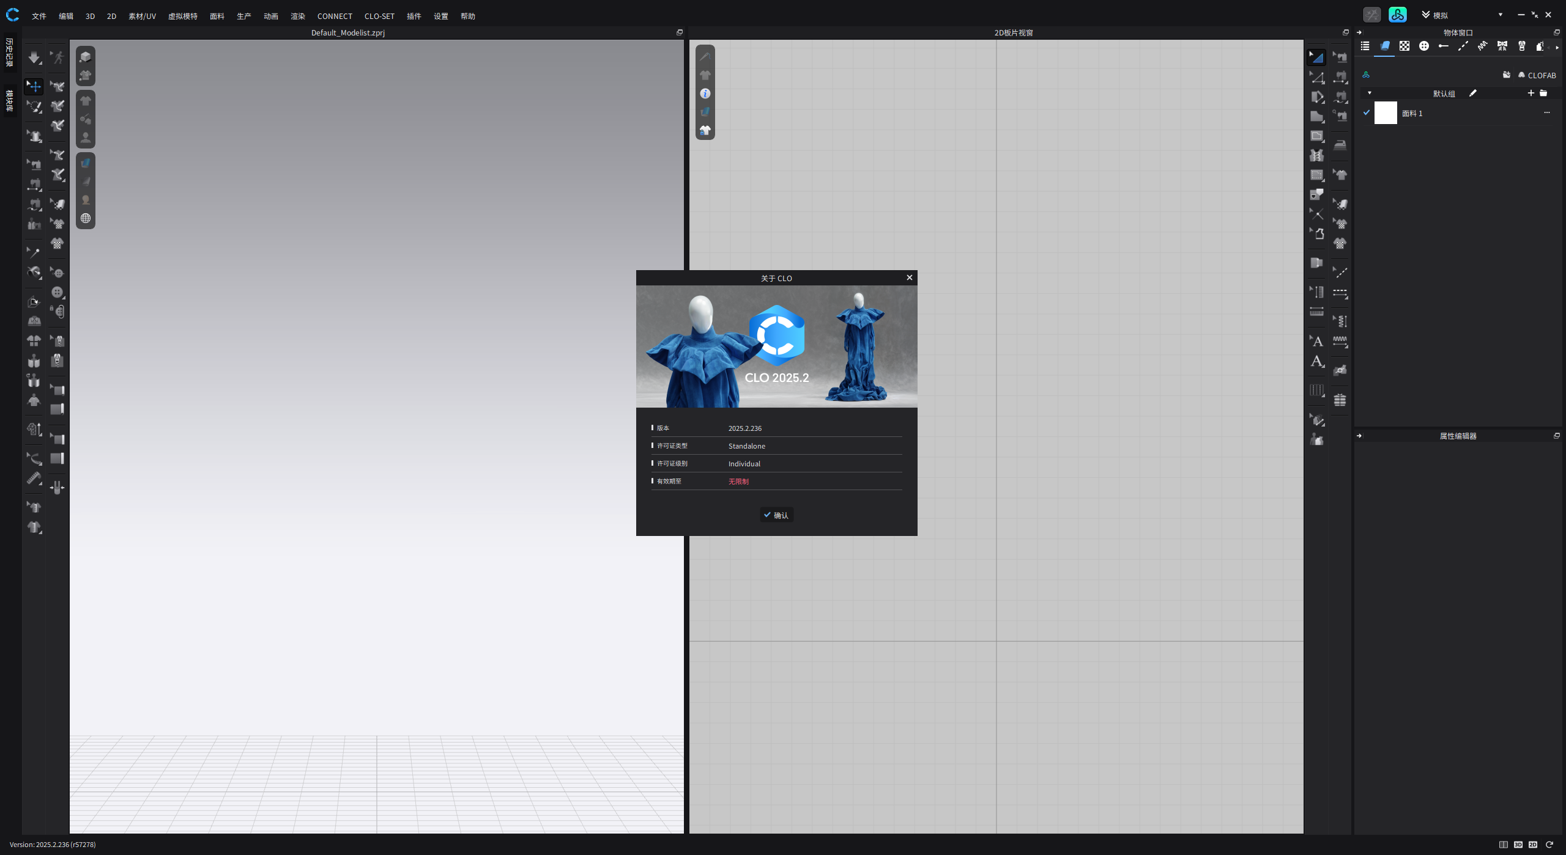Click the pencil icon to rename 默认组
This screenshot has width=1566, height=855.
click(x=1472, y=93)
